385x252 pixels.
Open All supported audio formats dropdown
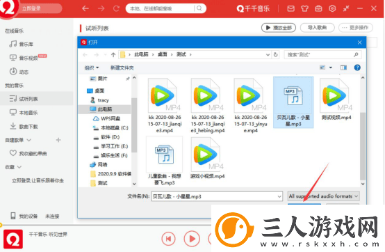(323, 196)
